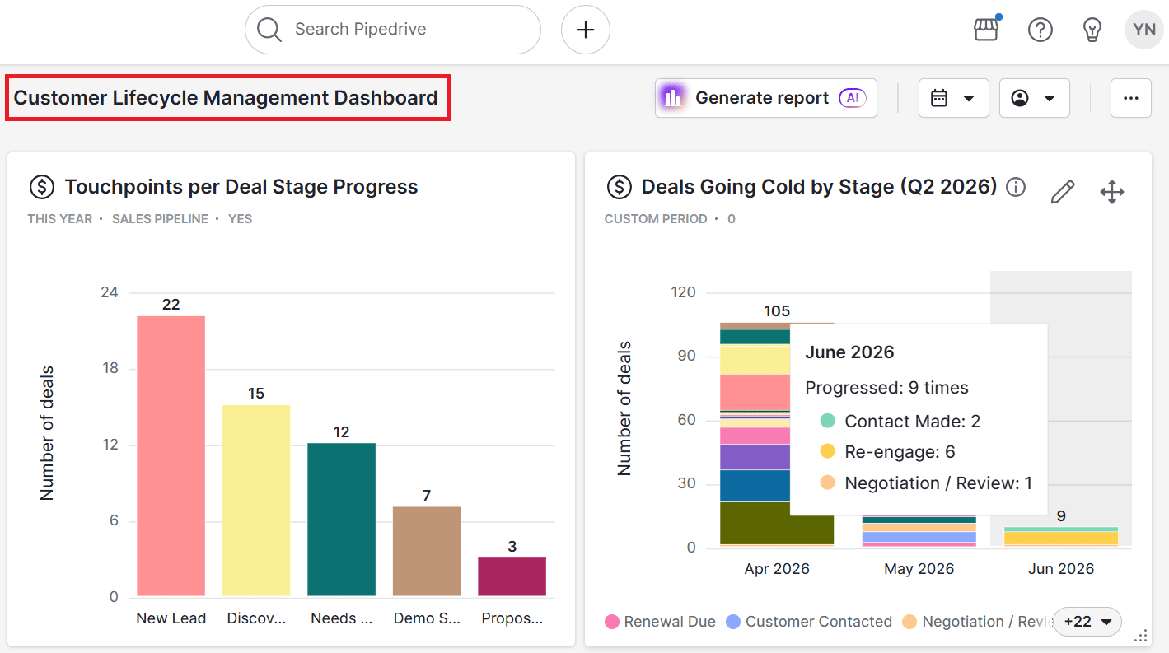Click the New Lead bar with 22
This screenshot has height=653, width=1169.
[x=171, y=455]
